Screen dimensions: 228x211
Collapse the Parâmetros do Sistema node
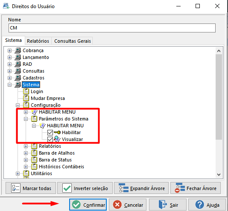point(26,119)
